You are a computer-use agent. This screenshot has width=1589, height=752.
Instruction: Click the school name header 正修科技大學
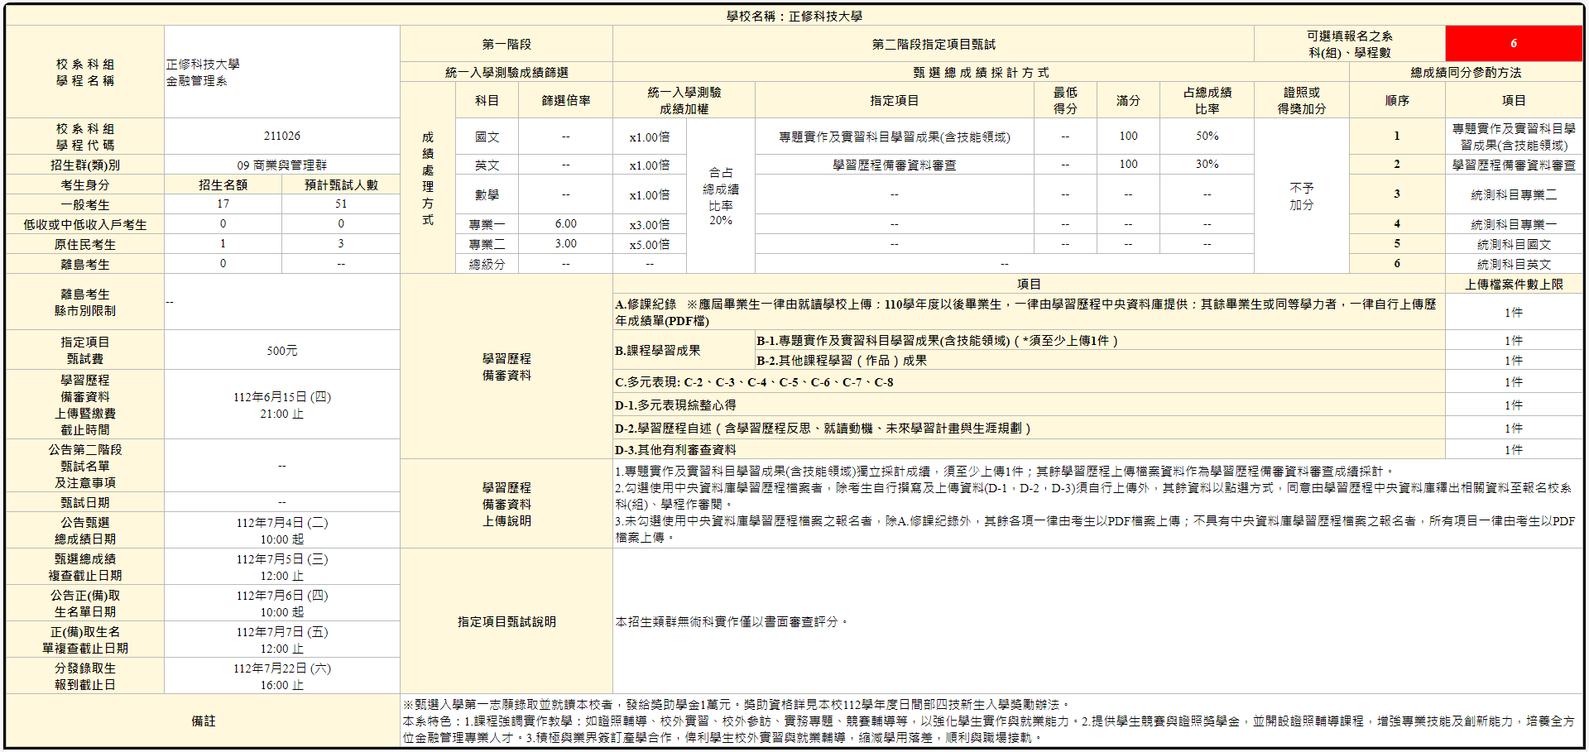coord(794,16)
